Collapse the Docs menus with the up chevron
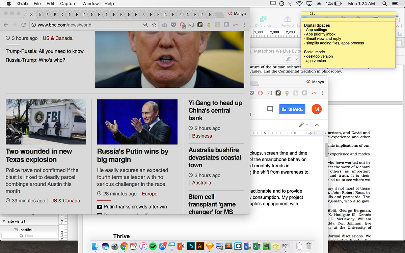The height and width of the screenshot is (253, 405). tap(317, 125)
